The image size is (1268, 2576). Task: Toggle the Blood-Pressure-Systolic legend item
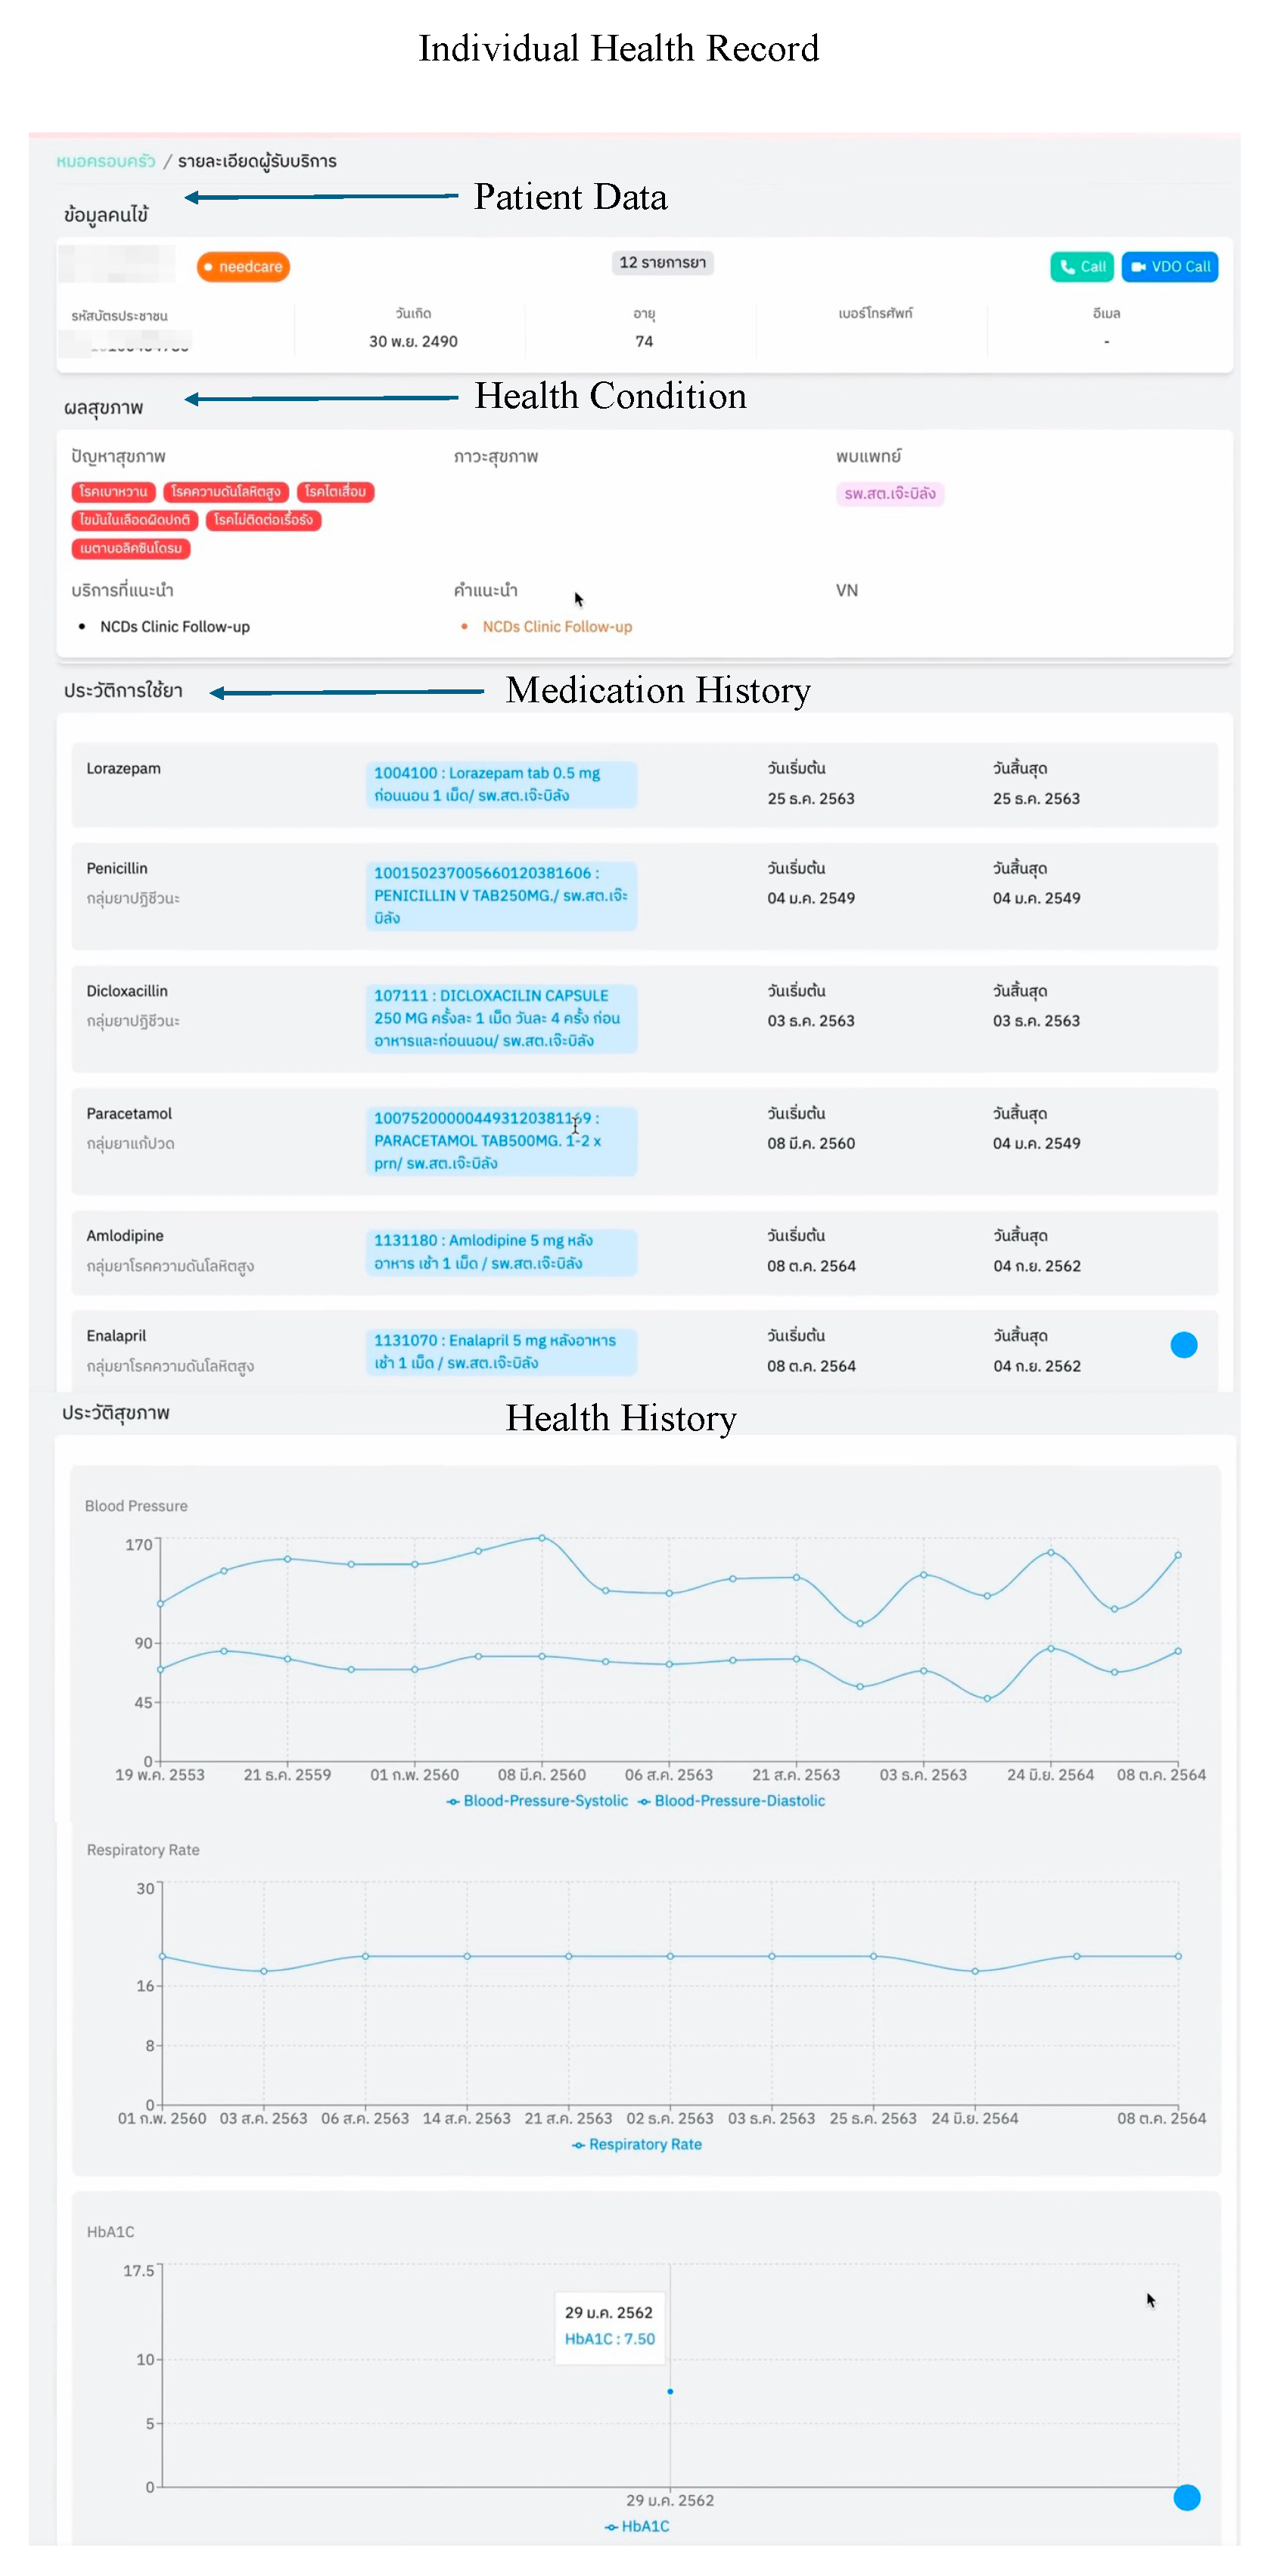[x=537, y=1800]
